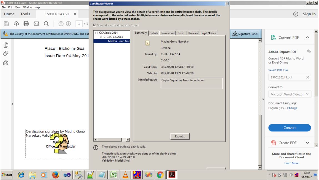Screen dimensions: 319x180
Task: Click Change document language link
Action: click(292, 108)
